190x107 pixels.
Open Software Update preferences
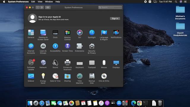pos(31,65)
